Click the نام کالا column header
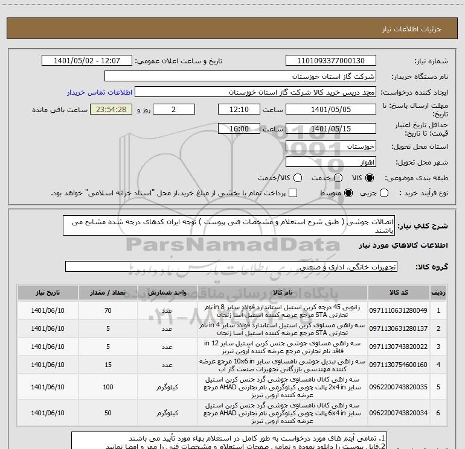The image size is (465, 449). [283, 293]
